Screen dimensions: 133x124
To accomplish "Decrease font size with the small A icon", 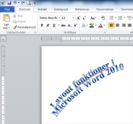I will [84, 18].
